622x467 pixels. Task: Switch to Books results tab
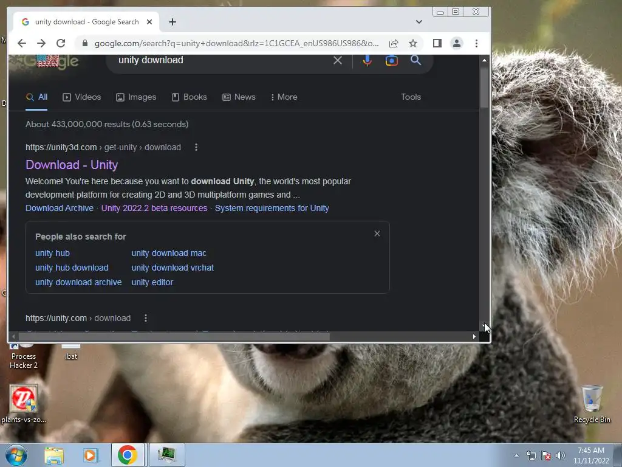[x=190, y=97]
